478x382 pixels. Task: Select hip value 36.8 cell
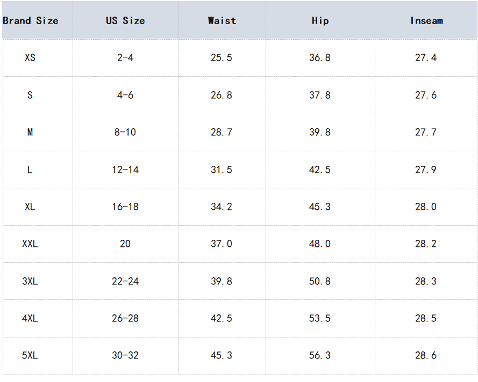click(320, 57)
